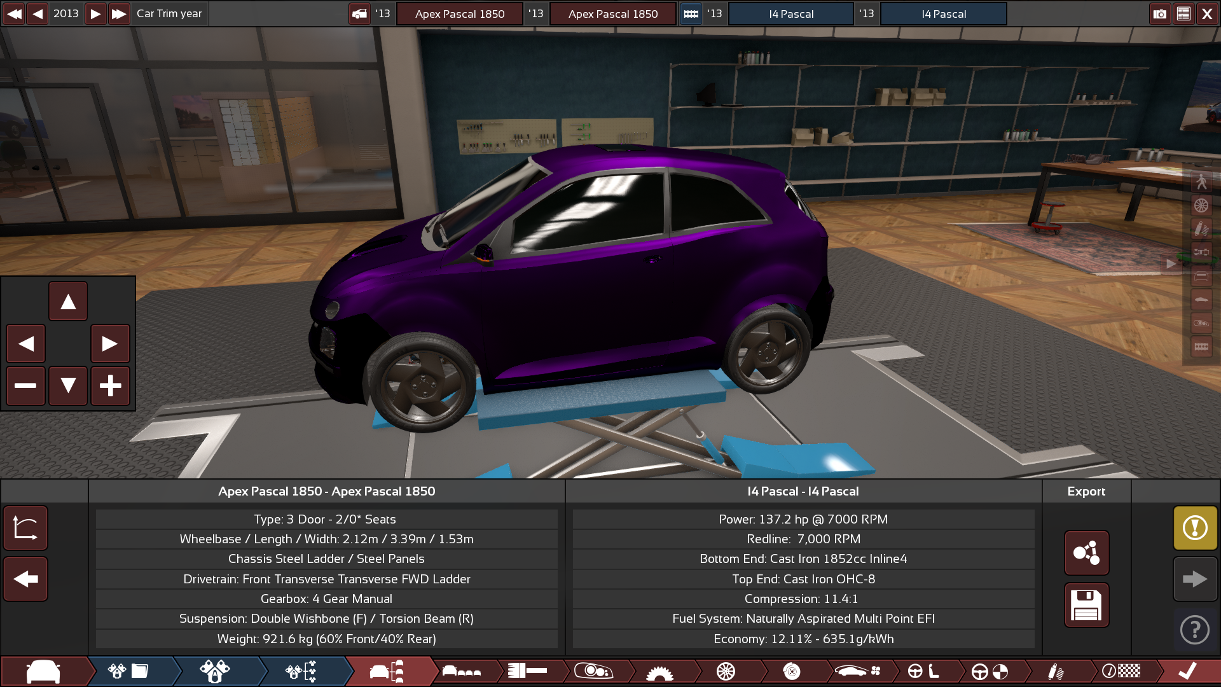Click the 'Compression: 11.4:1' row

click(x=803, y=599)
